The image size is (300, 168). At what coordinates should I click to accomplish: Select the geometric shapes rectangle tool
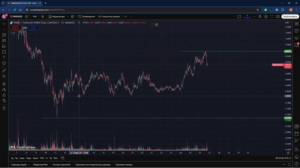coord(4,52)
